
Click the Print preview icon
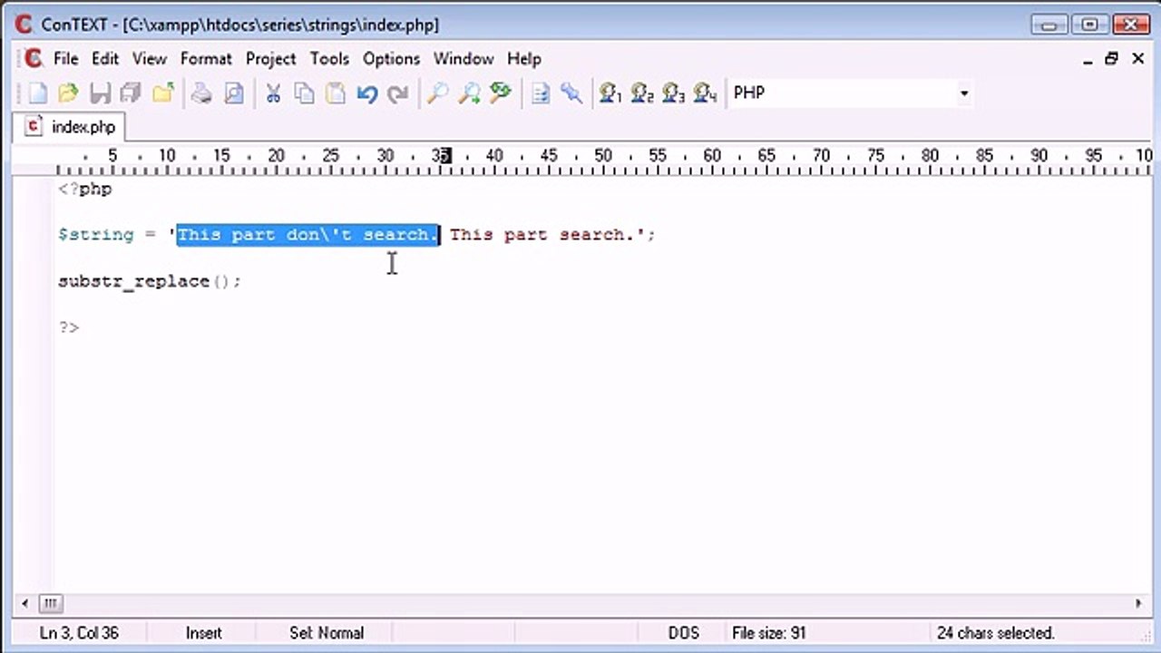tap(234, 93)
